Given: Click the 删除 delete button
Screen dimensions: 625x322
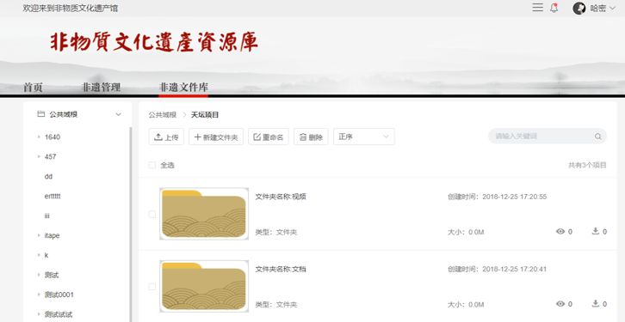Looking at the screenshot, I should pyautogui.click(x=311, y=137).
